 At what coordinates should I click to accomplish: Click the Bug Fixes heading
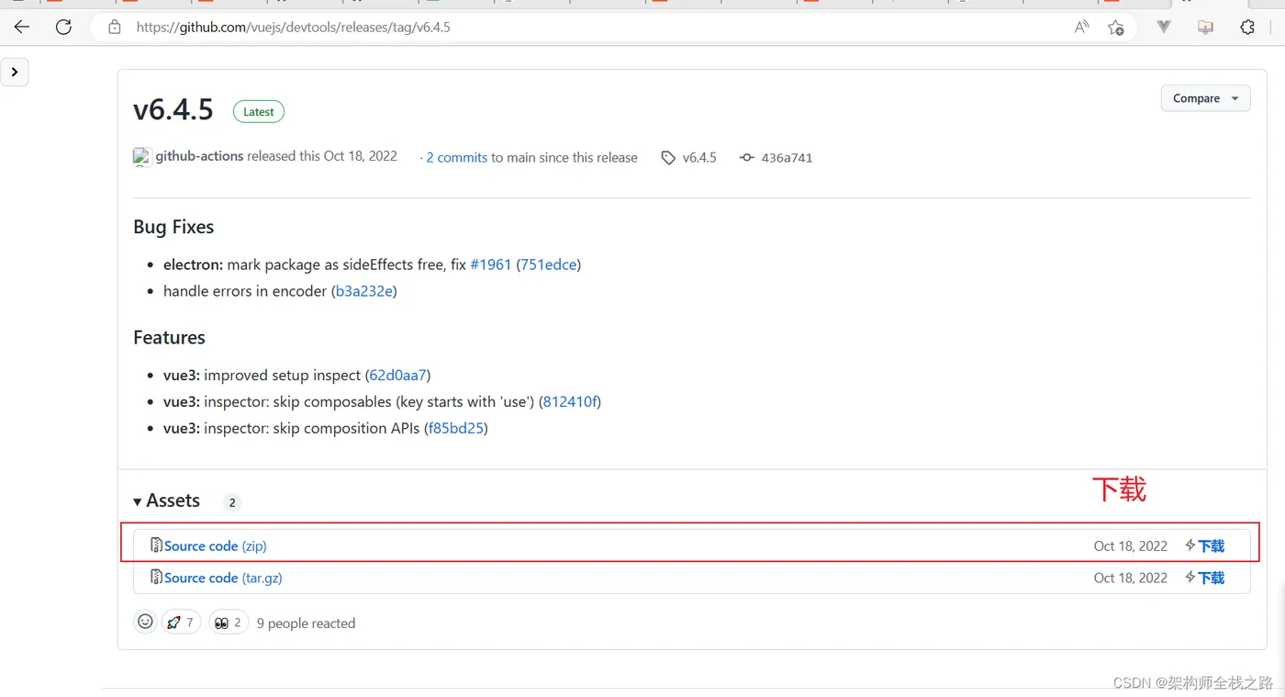pyautogui.click(x=173, y=227)
